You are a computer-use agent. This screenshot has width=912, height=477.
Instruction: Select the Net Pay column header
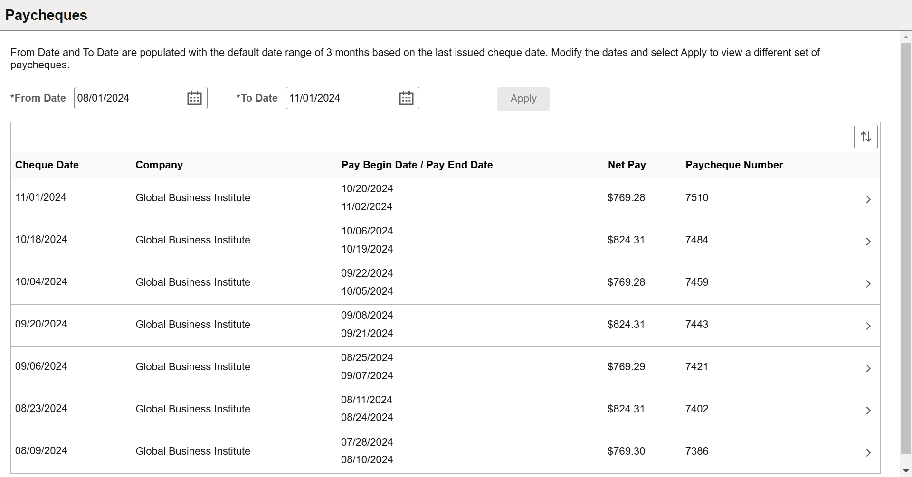click(627, 165)
